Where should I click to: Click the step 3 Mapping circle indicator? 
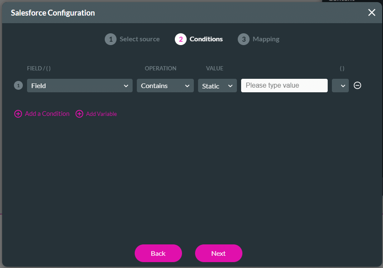click(x=243, y=39)
